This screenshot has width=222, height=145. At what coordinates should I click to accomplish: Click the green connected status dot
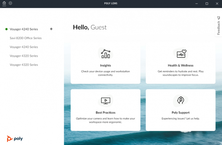(x=7, y=29)
